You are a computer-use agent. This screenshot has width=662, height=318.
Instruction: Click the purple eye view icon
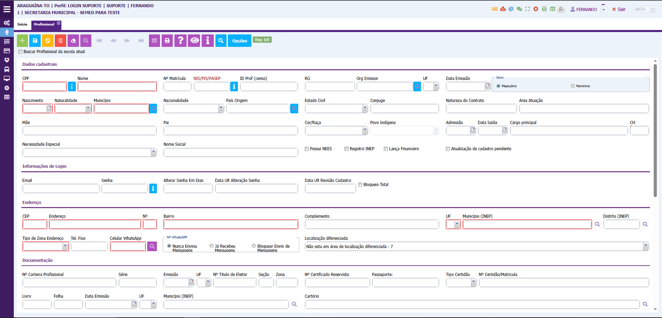tap(194, 41)
